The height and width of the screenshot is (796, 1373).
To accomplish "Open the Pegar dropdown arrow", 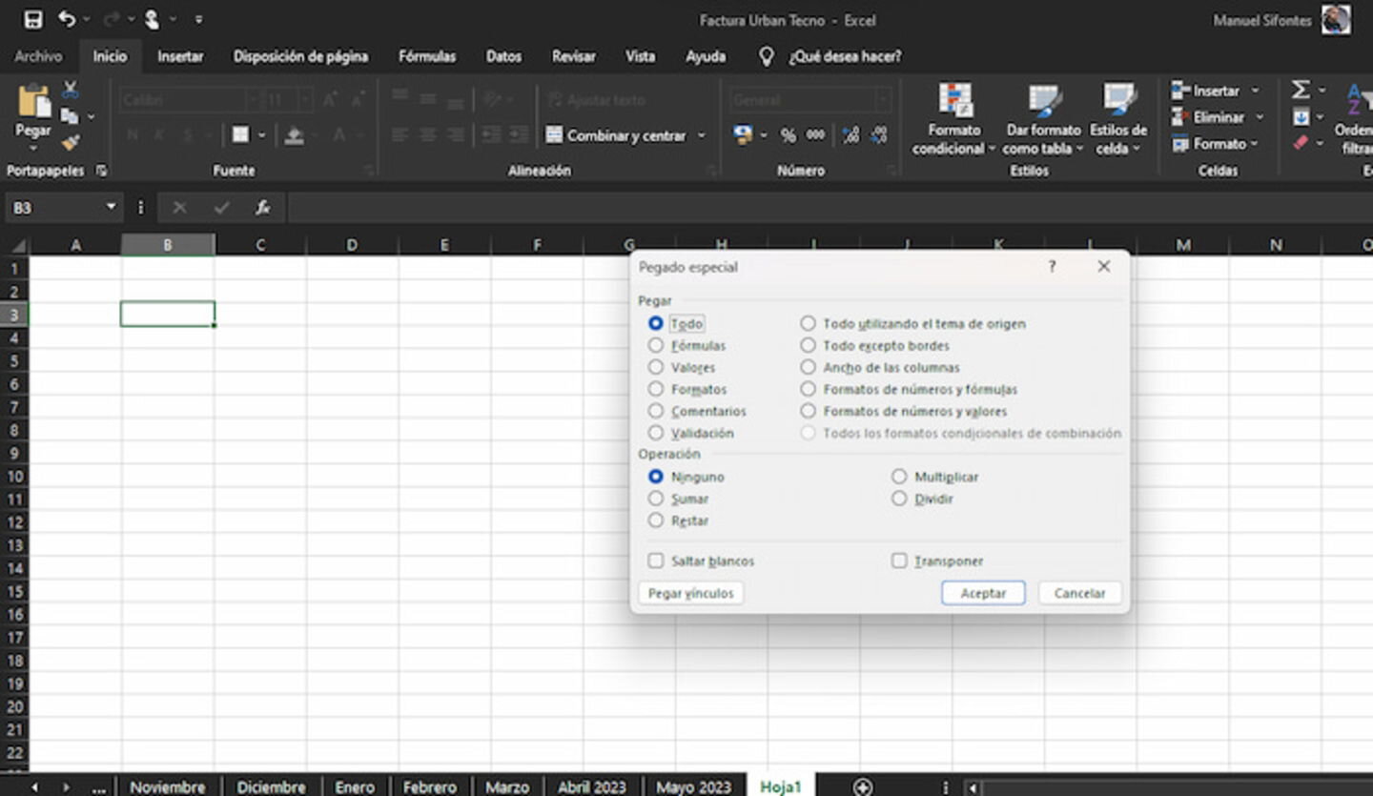I will (x=33, y=149).
